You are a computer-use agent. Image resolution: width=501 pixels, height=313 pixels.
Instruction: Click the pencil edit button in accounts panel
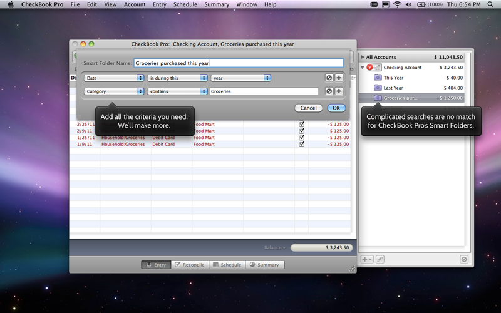pyautogui.click(x=380, y=259)
